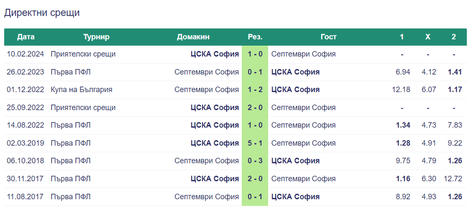Click the Гост column header
Screen dimensions: 471x208
coord(328,37)
